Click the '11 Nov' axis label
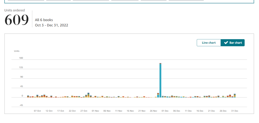Image resolution: width=259 pixels, height=123 pixels. click(x=119, y=111)
